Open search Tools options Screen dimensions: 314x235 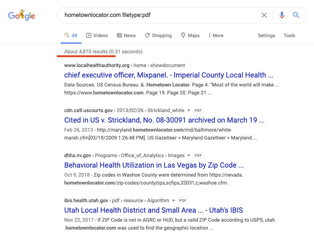point(289,35)
